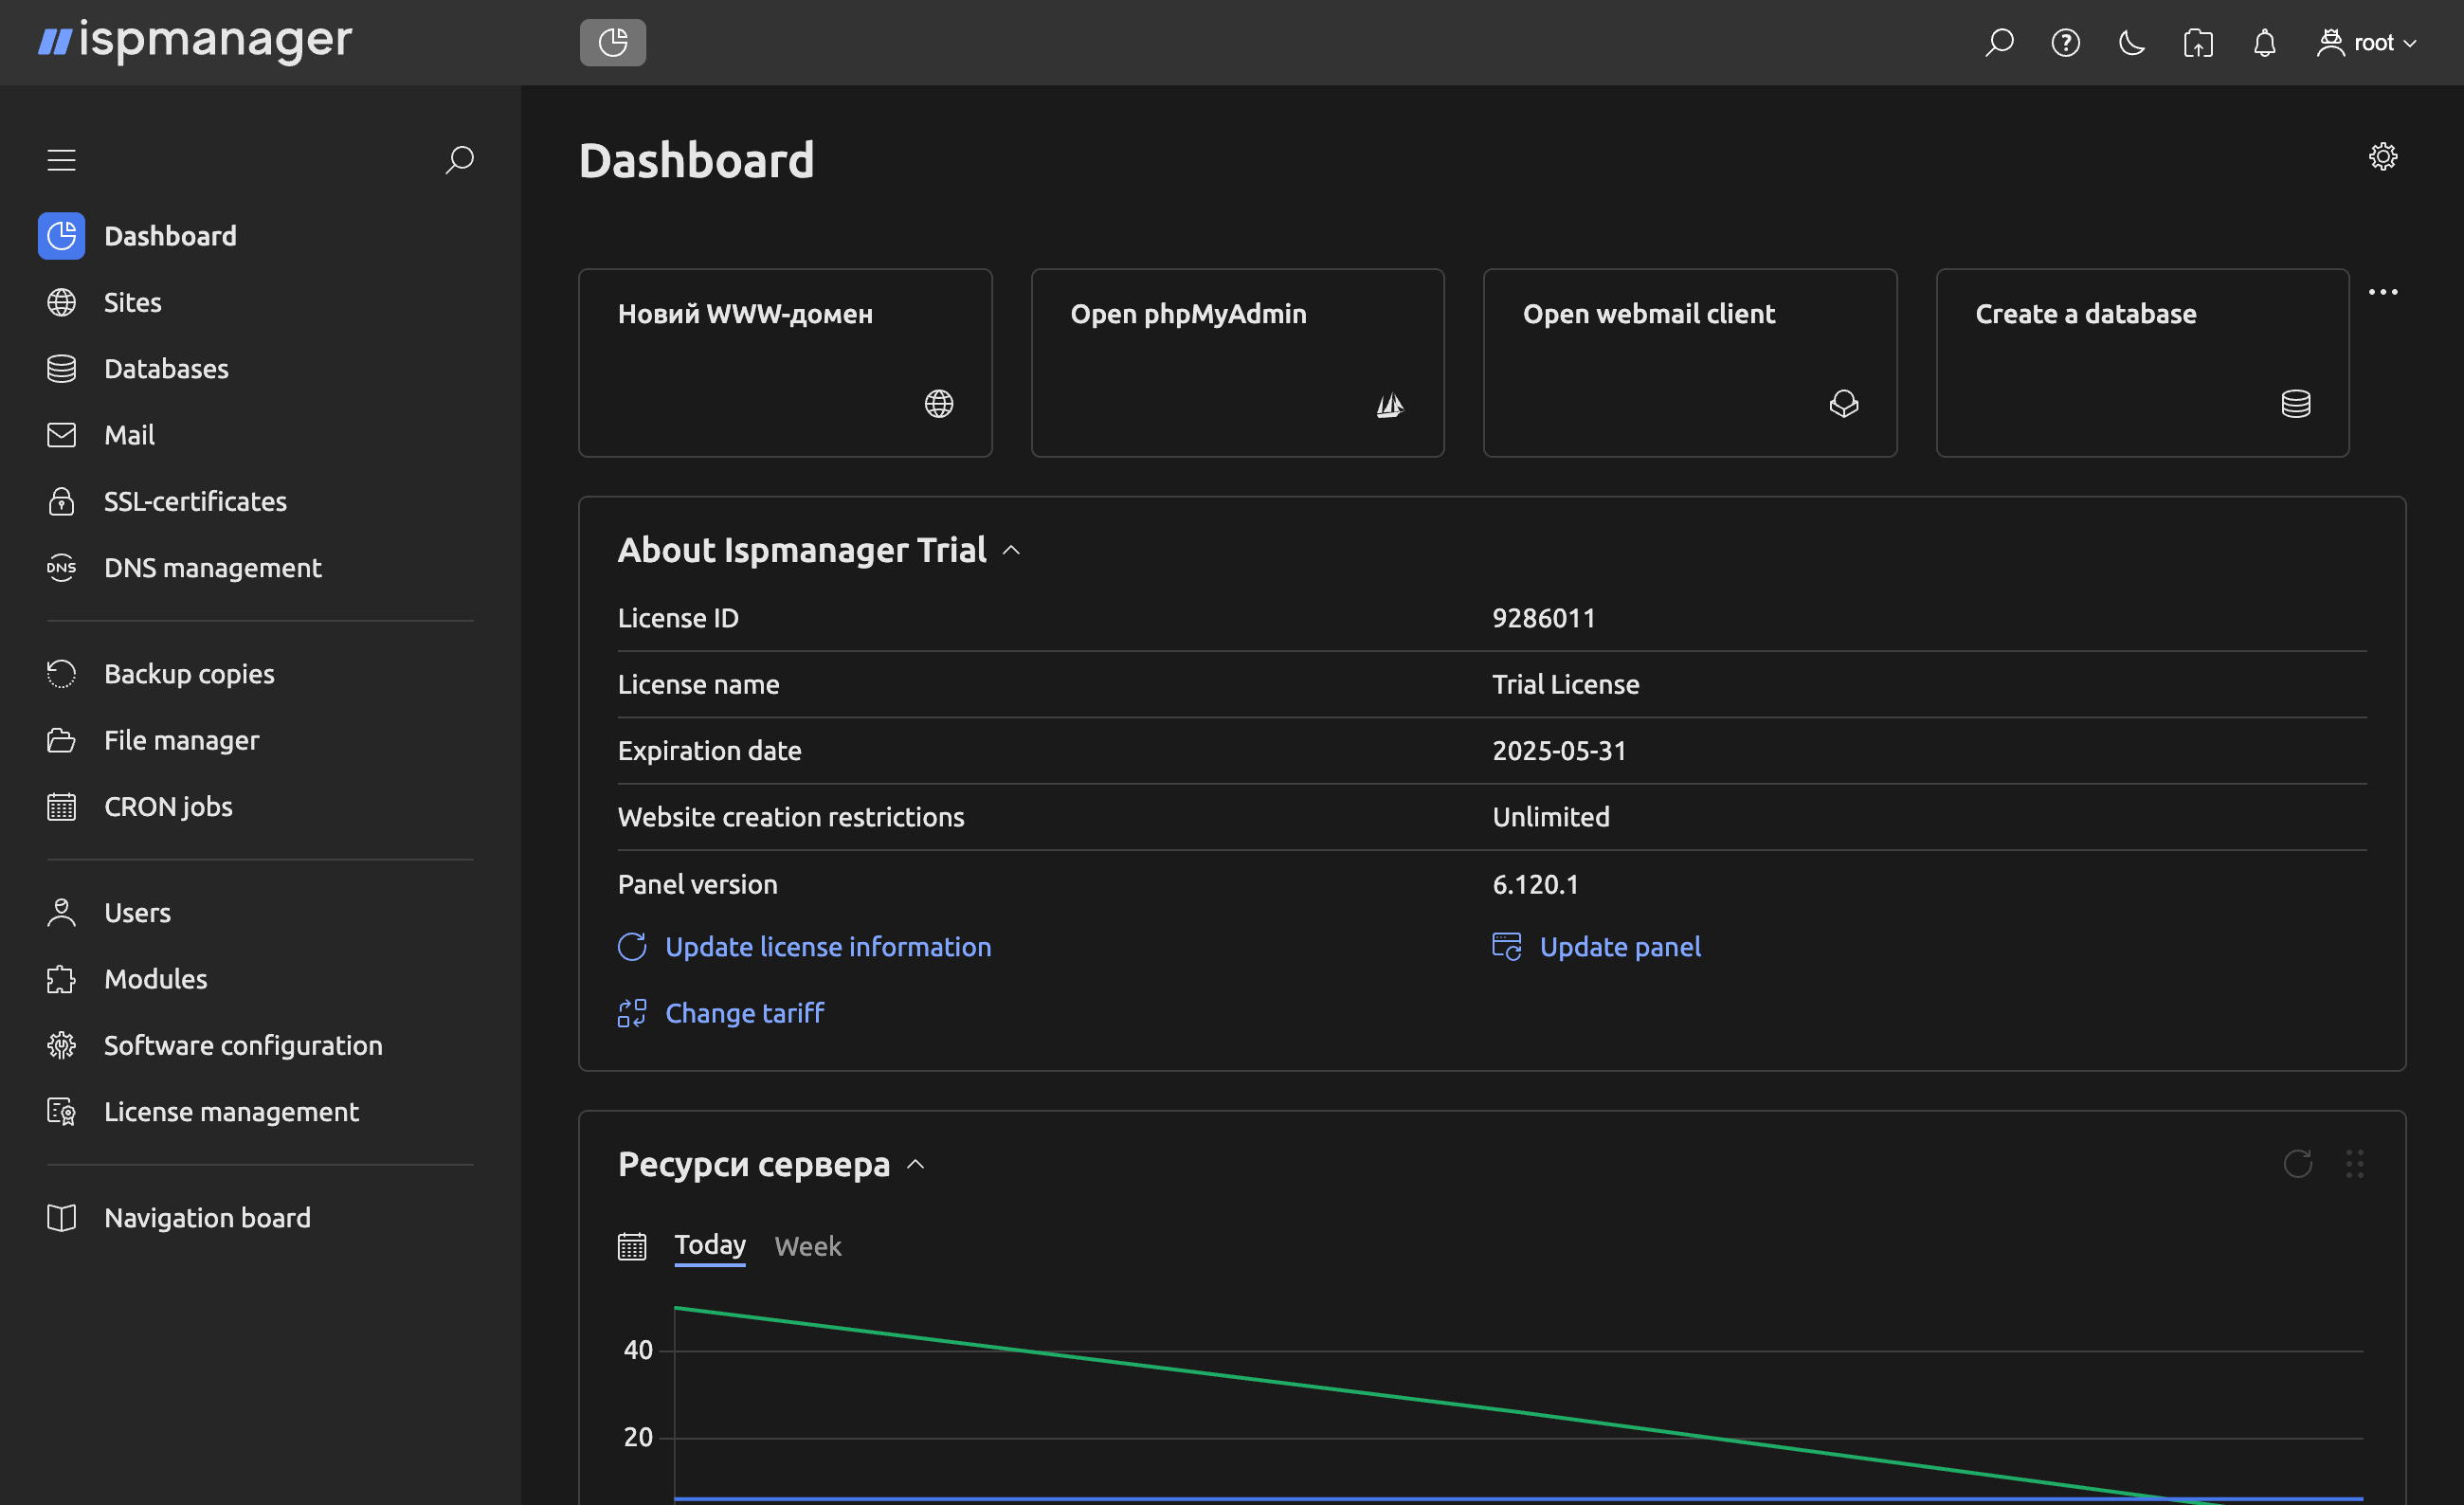Click Update panel link

pyautogui.click(x=1596, y=947)
